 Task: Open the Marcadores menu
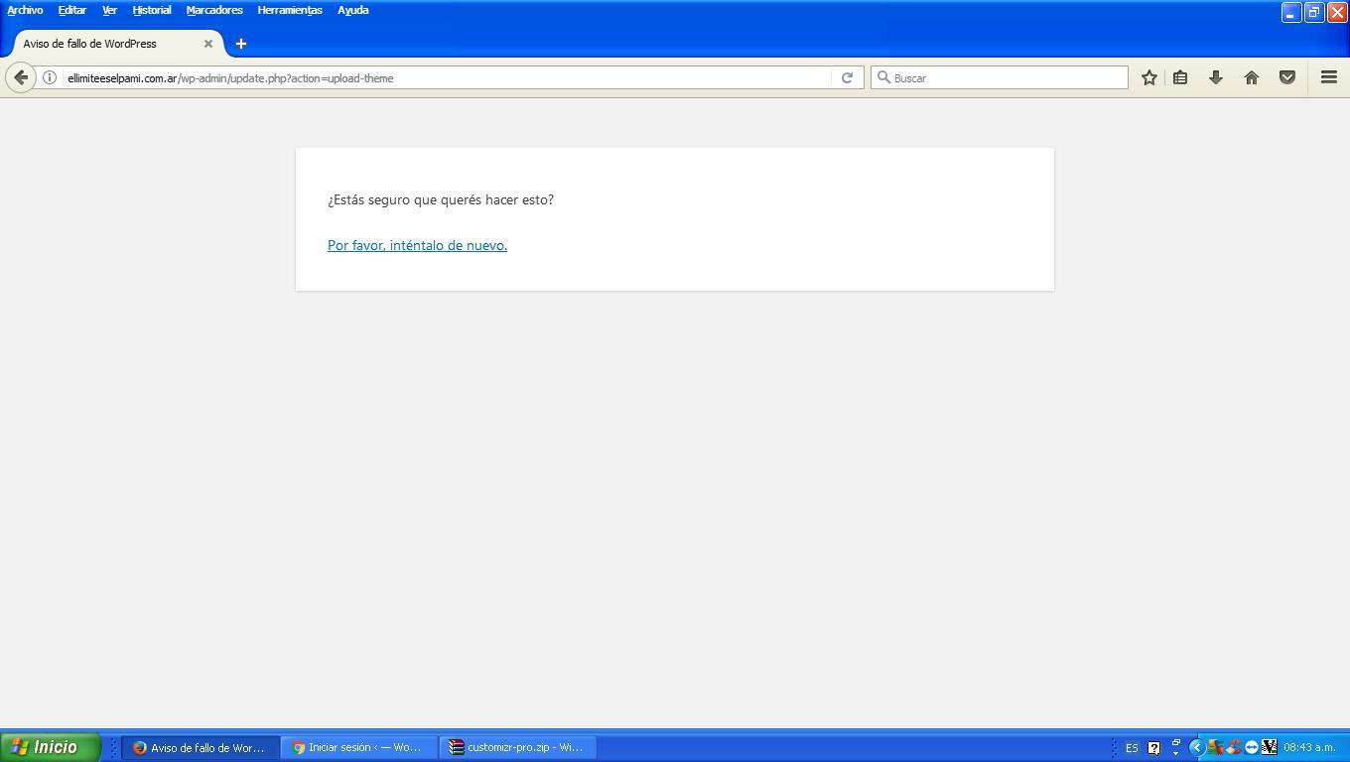point(214,10)
